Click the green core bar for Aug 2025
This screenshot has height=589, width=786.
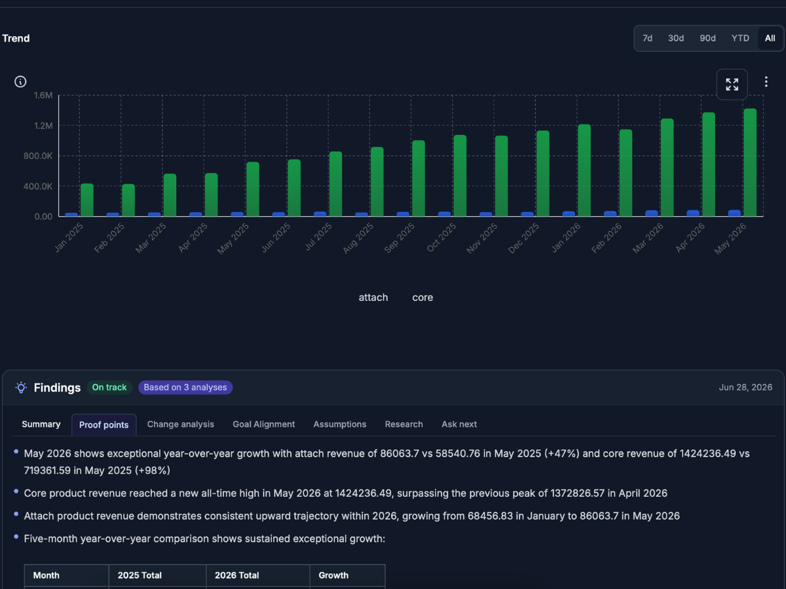pos(377,181)
